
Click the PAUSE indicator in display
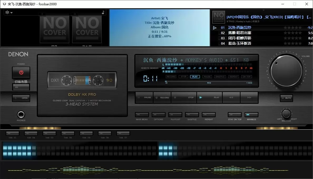(x=207, y=77)
